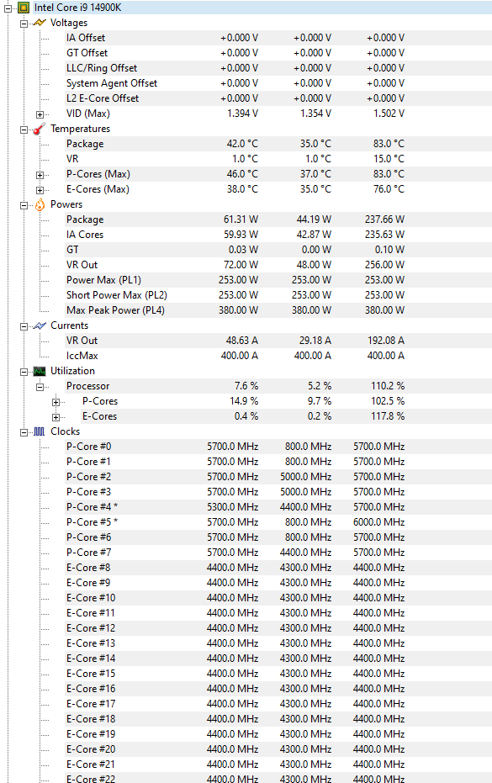Click the 14.9 % P-Cores utilization value
492x783 pixels.
pyautogui.click(x=244, y=401)
